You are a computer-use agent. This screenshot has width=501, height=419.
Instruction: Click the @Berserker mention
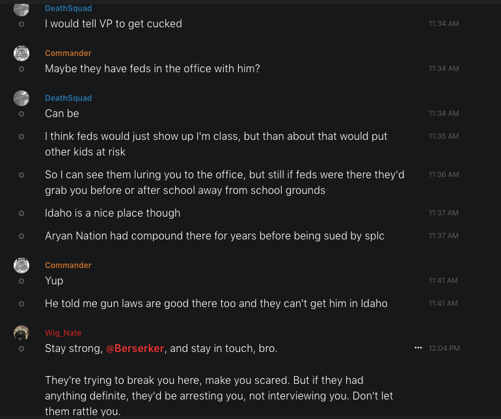coord(135,349)
